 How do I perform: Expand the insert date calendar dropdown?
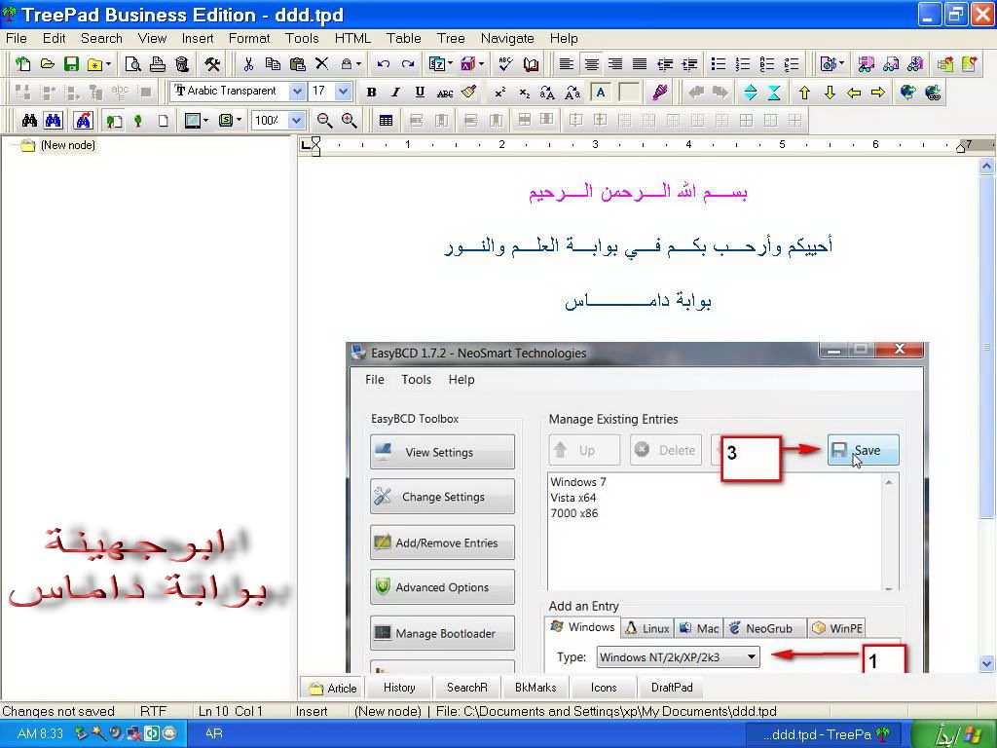tap(450, 63)
